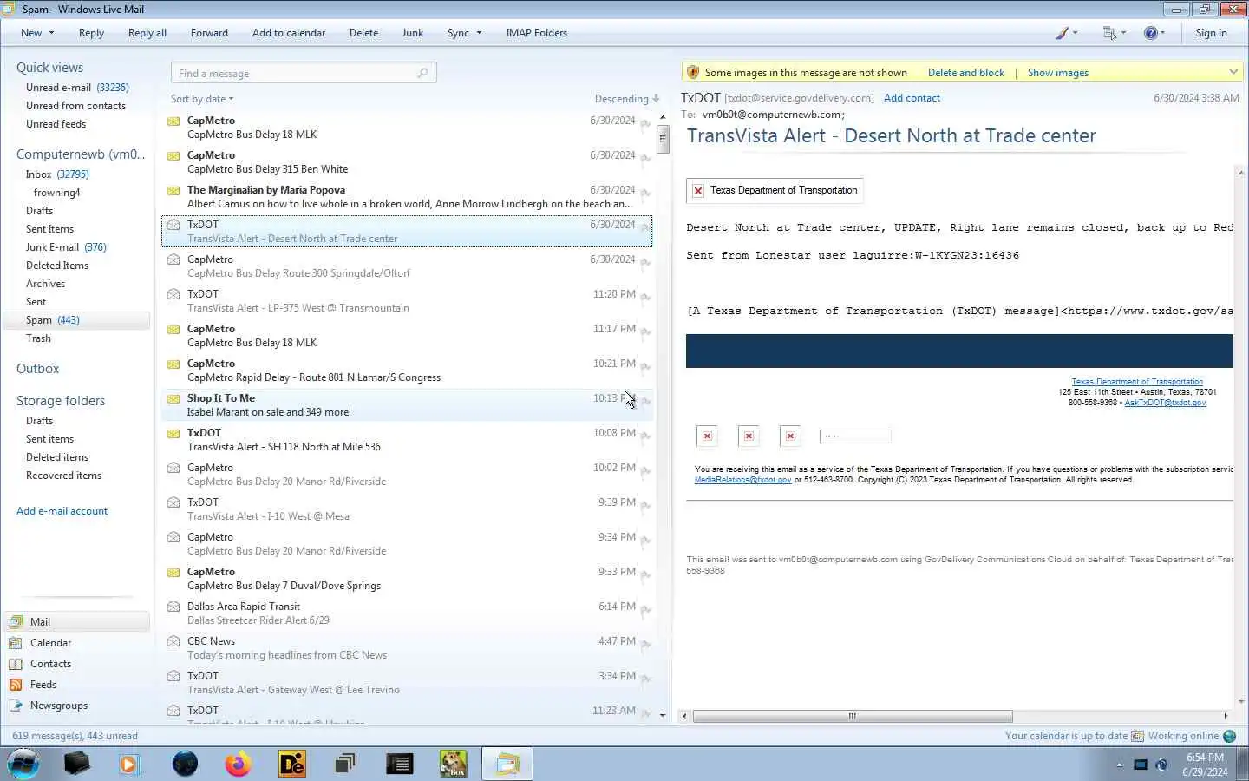Click the calendar status icon in status bar
Screen dimensions: 1249x781
[x=1137, y=736]
